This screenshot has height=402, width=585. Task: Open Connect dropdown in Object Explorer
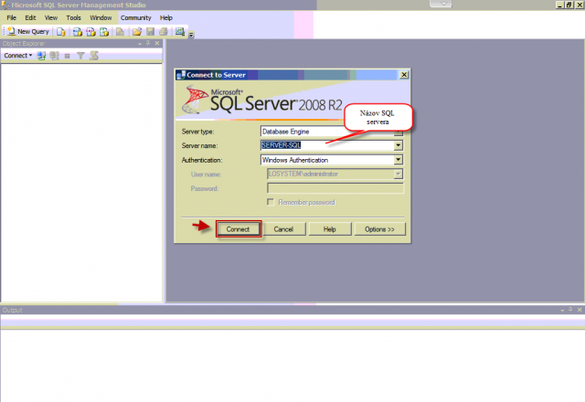point(18,56)
